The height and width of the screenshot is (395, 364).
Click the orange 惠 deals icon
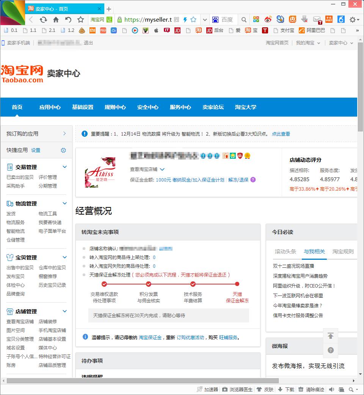coord(292,19)
